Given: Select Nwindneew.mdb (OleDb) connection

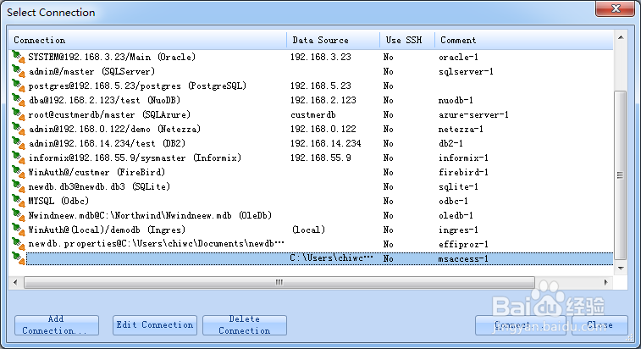Looking at the screenshot, I should pos(150,215).
